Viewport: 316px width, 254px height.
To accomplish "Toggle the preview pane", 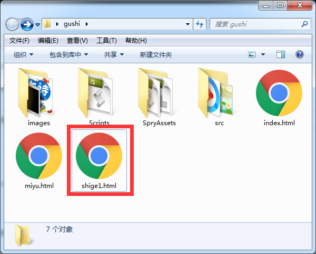I will pyautogui.click(x=281, y=54).
